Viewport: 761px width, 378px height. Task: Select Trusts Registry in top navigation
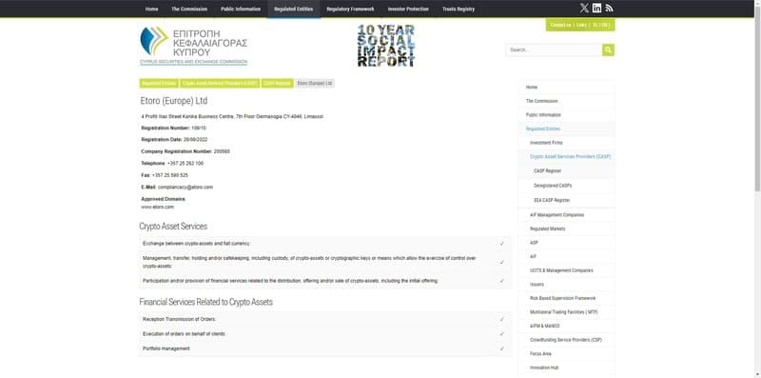[459, 9]
